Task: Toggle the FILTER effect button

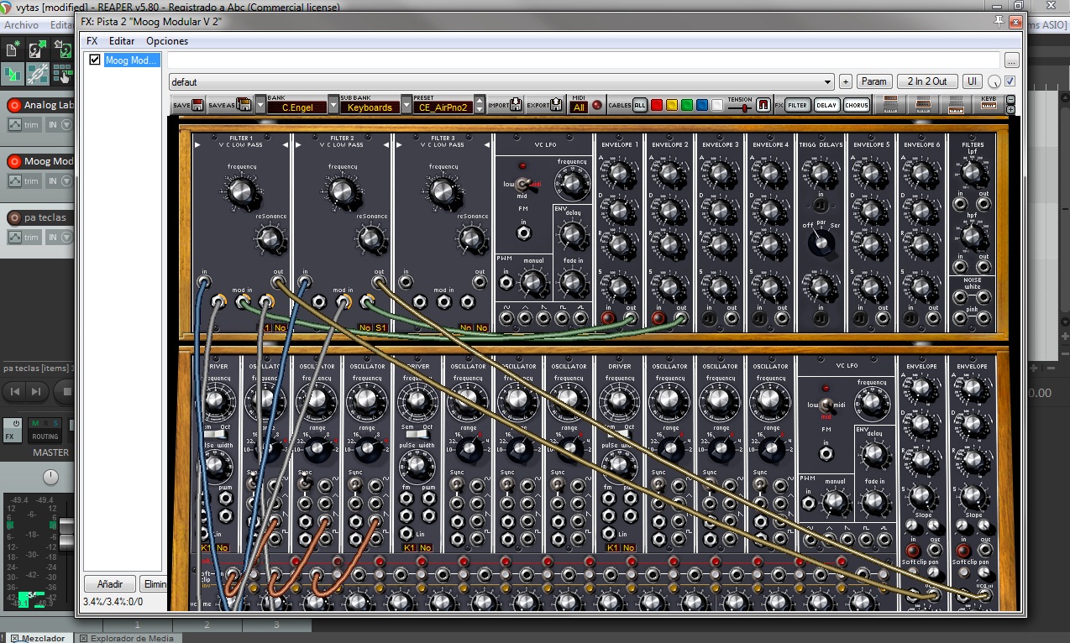Action: pyautogui.click(x=798, y=105)
